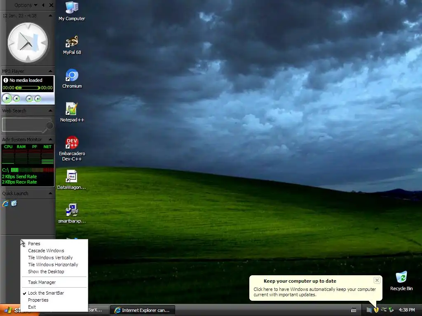Close the SmartBar sidebar

click(x=52, y=5)
